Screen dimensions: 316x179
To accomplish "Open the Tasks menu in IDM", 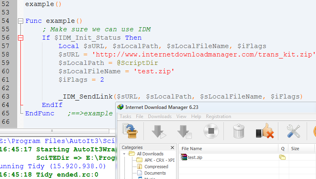I will click(125, 117).
